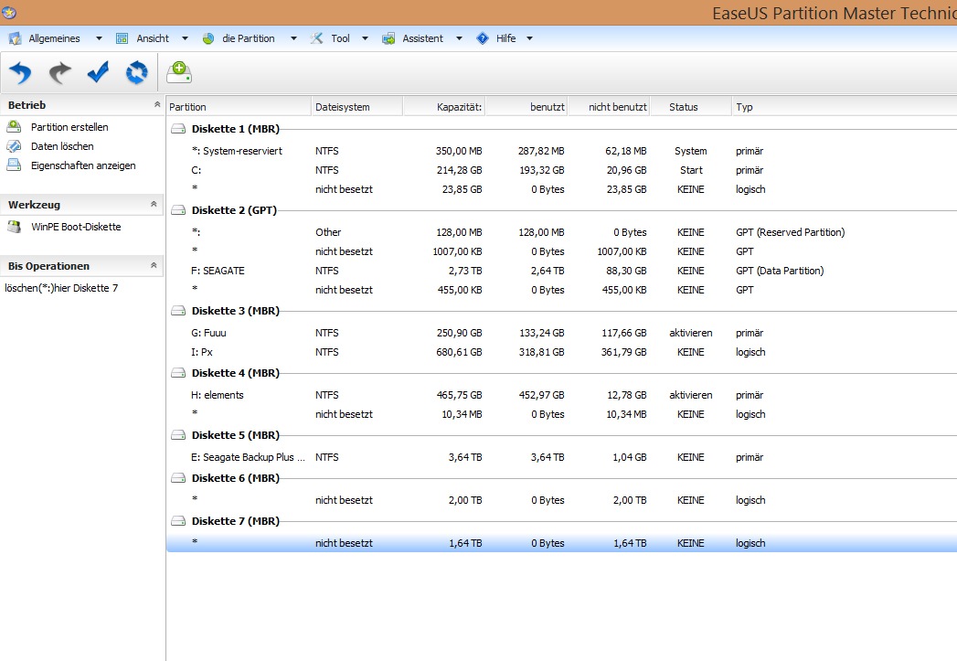Click the Tool menu wrench icon
Image resolution: width=957 pixels, height=661 pixels.
(316, 38)
